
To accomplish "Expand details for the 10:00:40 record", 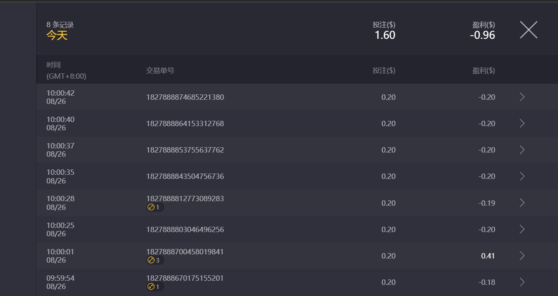I will click(x=522, y=123).
